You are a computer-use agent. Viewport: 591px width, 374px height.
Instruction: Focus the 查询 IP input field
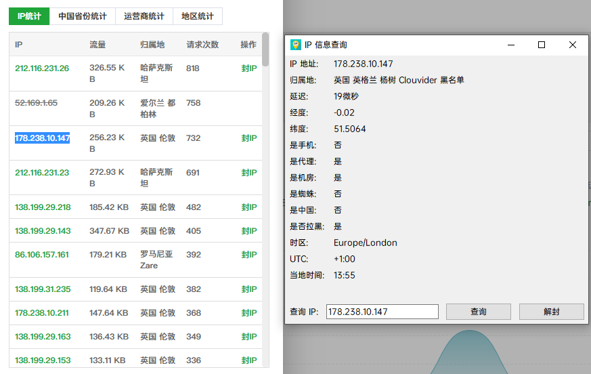382,312
